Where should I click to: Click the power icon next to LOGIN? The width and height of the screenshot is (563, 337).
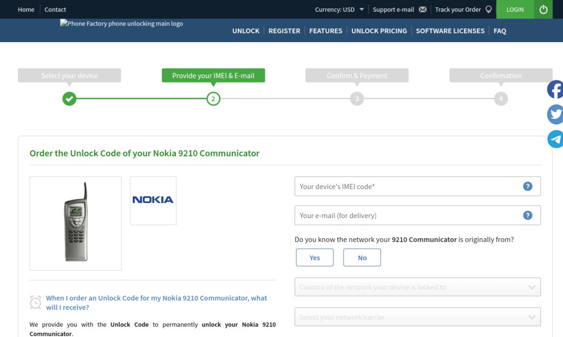pyautogui.click(x=544, y=9)
